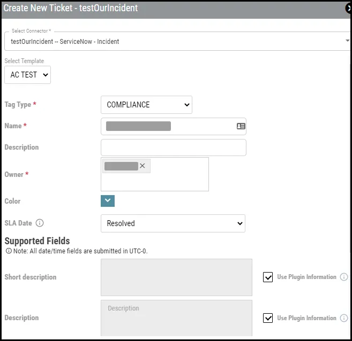Click the Supported Fields heading
Screen dimensions: 352x341
coord(38,241)
